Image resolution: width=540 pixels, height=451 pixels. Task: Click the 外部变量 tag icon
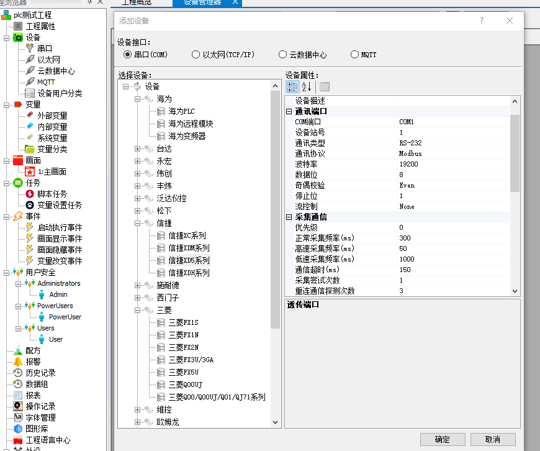coord(30,115)
